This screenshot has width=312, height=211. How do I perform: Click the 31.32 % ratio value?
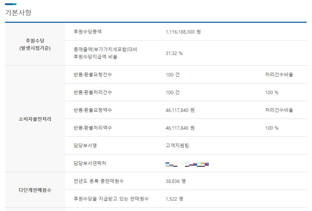coord(174,53)
